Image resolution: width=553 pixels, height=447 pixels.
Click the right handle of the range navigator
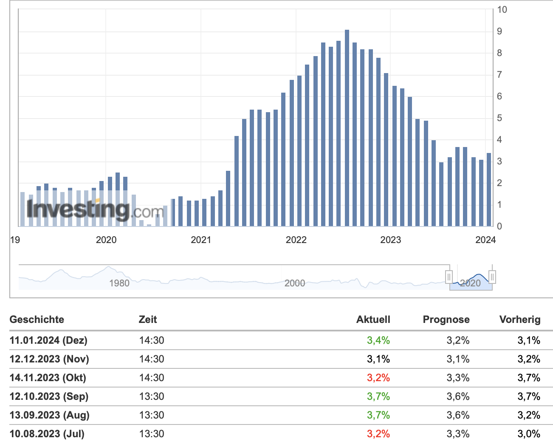[492, 277]
